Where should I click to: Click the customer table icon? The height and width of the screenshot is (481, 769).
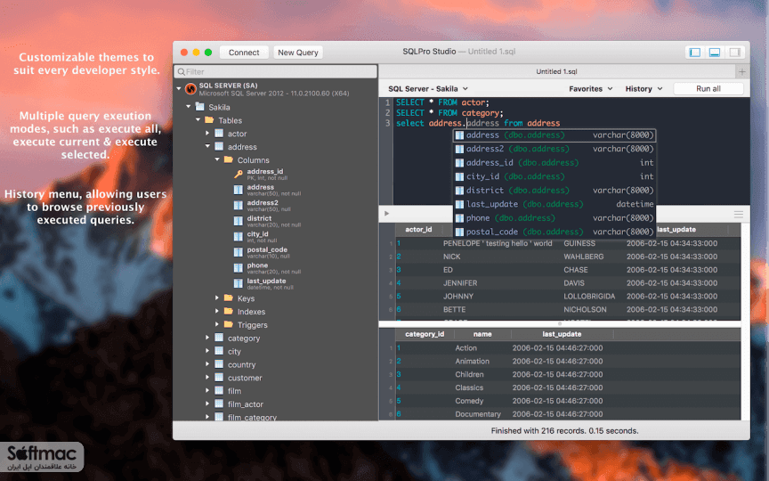(x=219, y=378)
